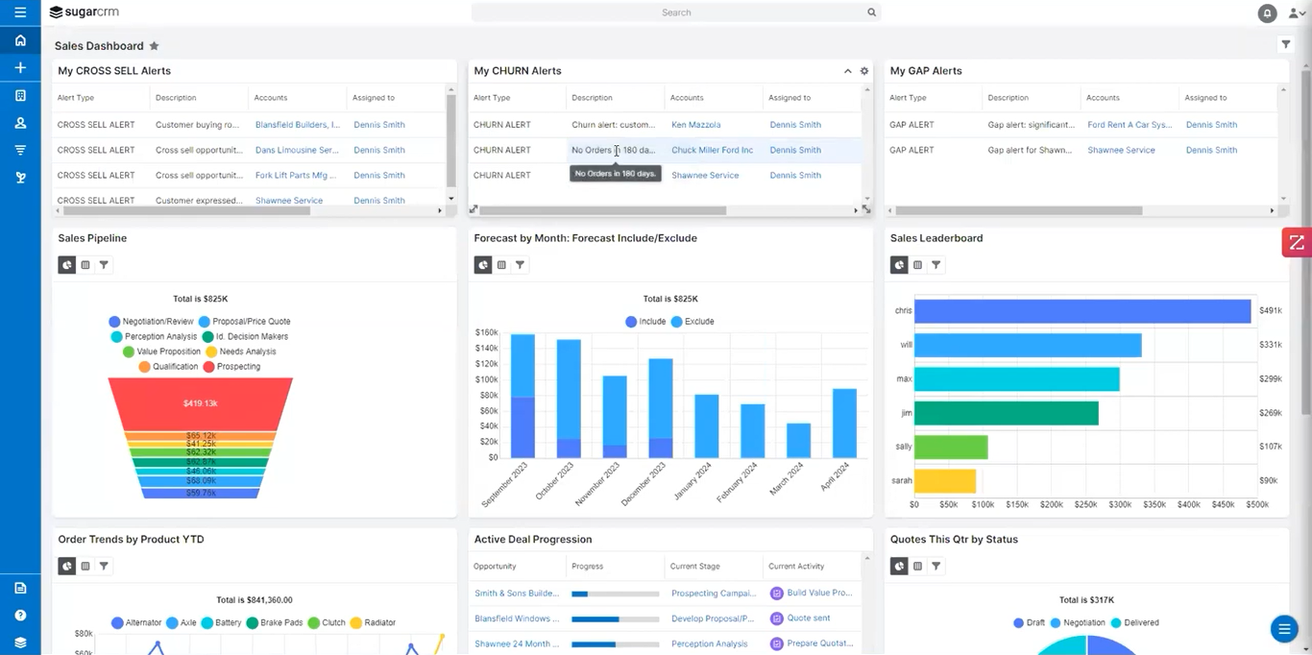Select the Home icon in the sidebar
The width and height of the screenshot is (1312, 655).
(19, 40)
